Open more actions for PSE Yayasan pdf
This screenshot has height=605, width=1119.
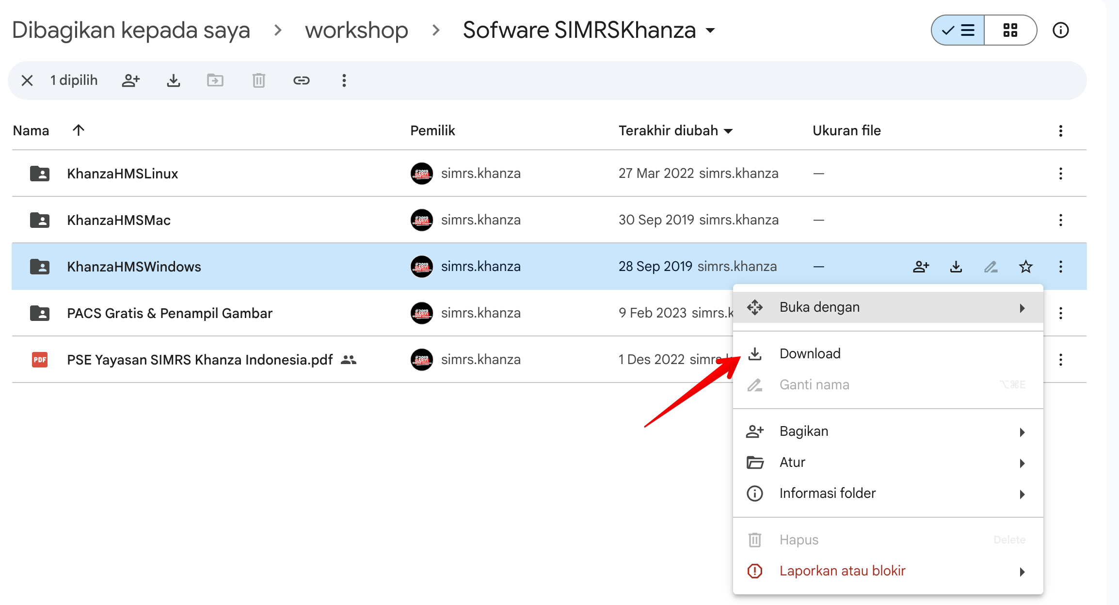tap(1061, 360)
